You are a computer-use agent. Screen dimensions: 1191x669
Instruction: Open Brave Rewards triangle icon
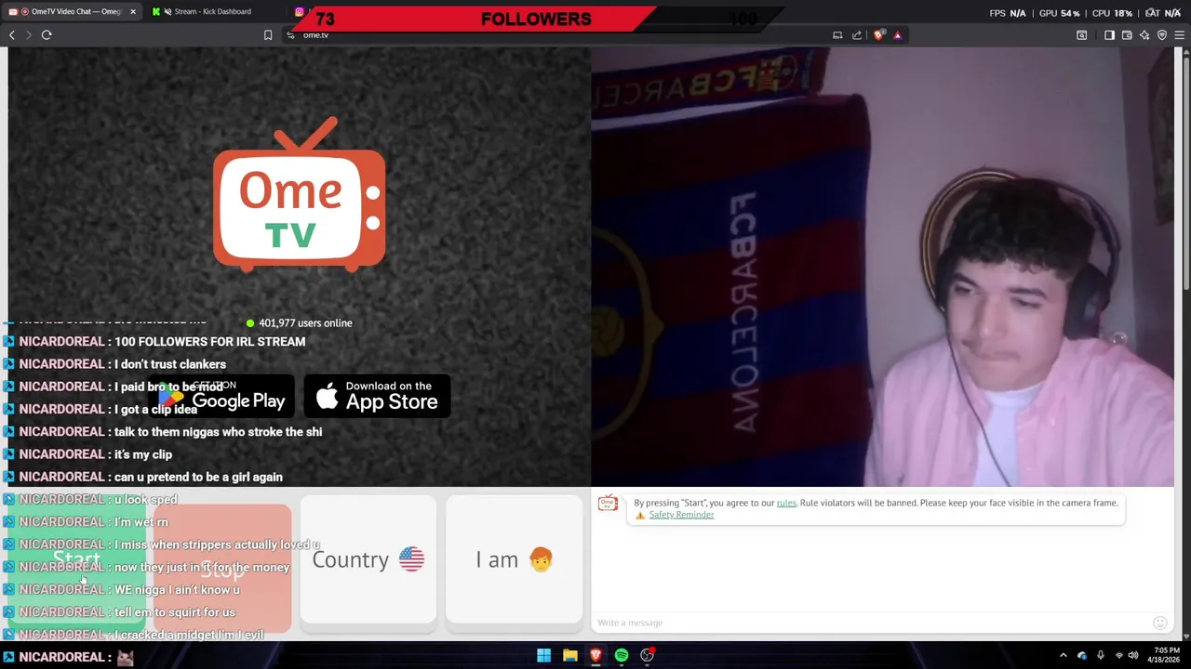[898, 35]
